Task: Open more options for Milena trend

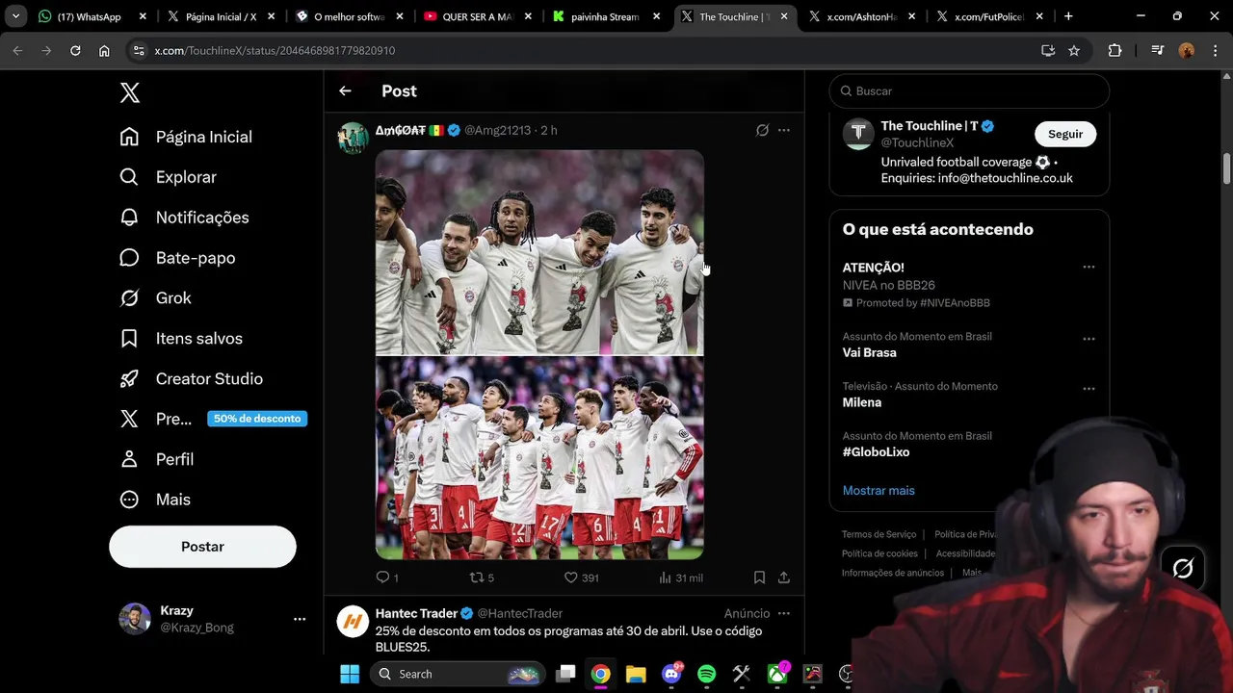Action: (x=1089, y=389)
